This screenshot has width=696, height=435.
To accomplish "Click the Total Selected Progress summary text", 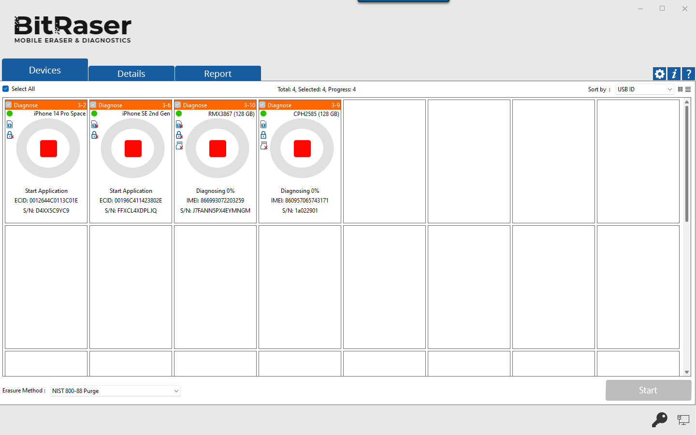I will (x=317, y=89).
